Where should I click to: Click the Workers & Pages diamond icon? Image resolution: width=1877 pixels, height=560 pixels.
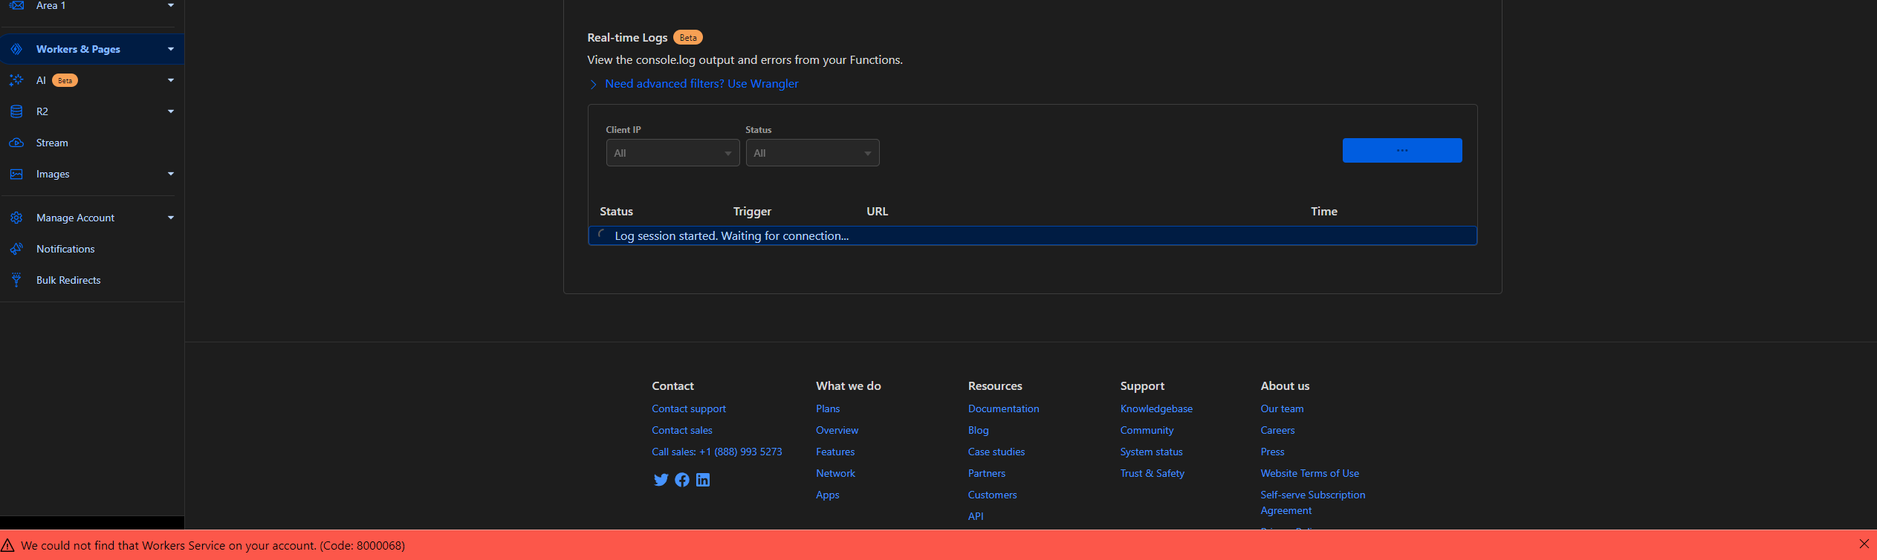coord(16,49)
